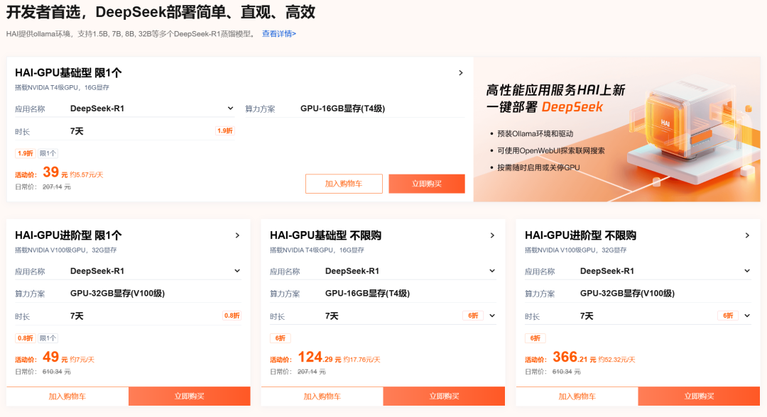Click GPU-32GB显存(V100级) in 进阶型 限1个 card
The height and width of the screenshot is (417, 767).
click(117, 294)
